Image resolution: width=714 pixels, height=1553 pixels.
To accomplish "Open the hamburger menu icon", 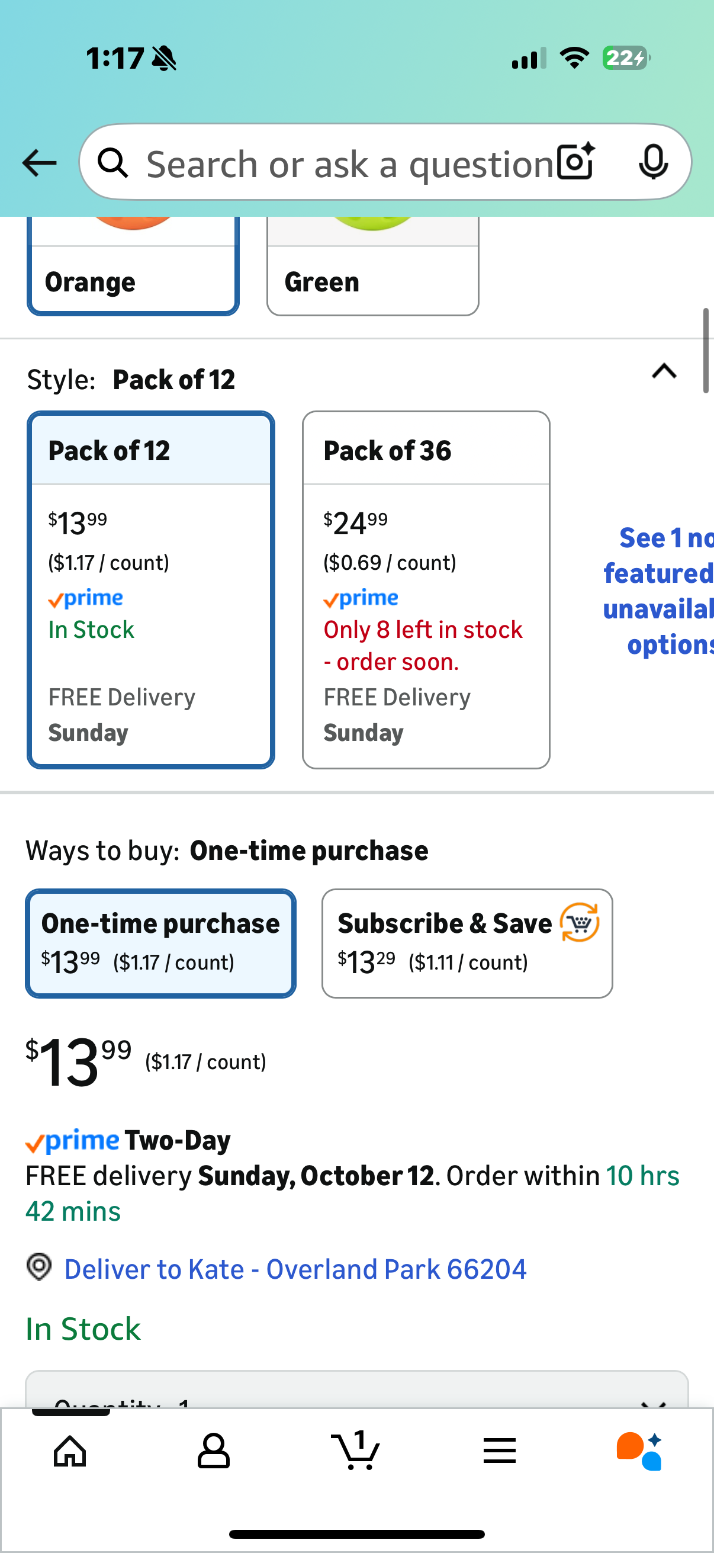I will (500, 1451).
